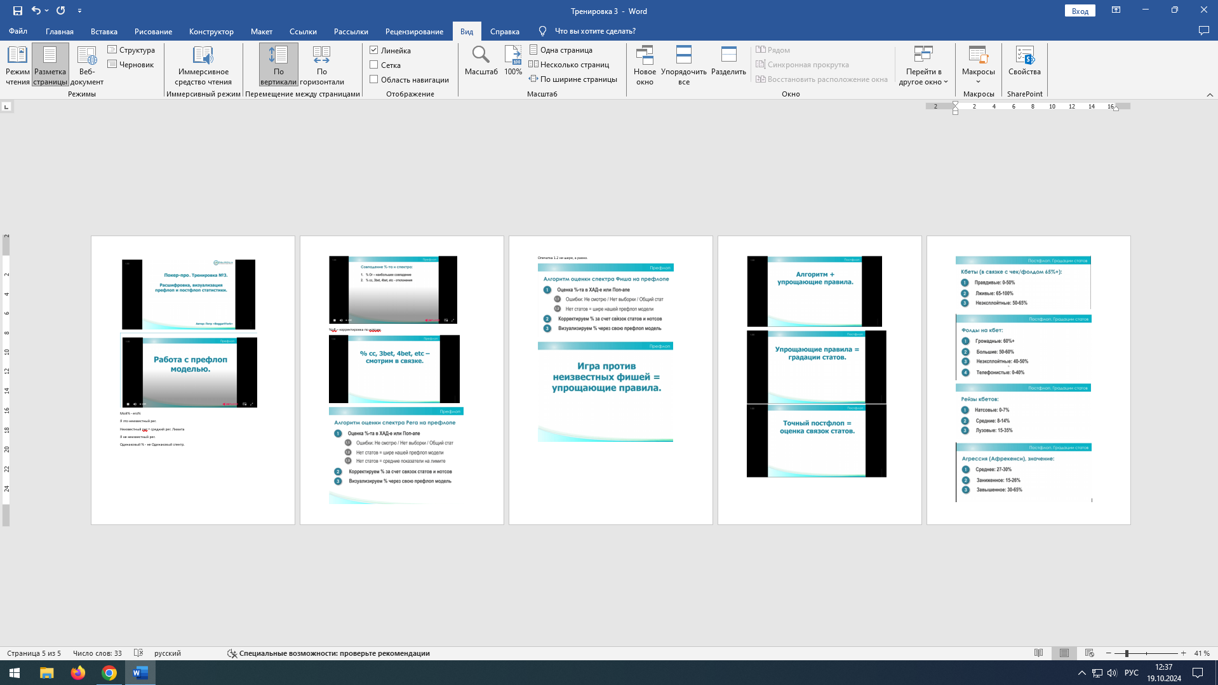Click language indicator русский
The height and width of the screenshot is (685, 1218).
point(168,653)
